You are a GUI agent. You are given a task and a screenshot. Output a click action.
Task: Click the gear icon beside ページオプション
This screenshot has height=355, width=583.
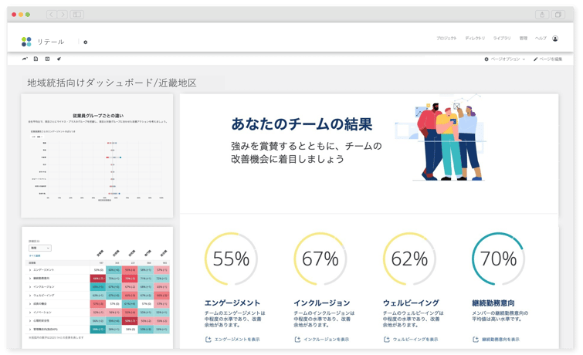(x=486, y=59)
